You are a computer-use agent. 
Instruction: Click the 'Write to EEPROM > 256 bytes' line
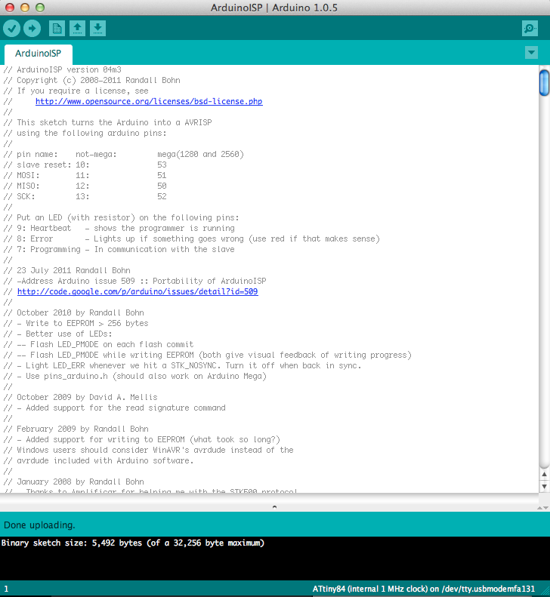(x=76, y=323)
